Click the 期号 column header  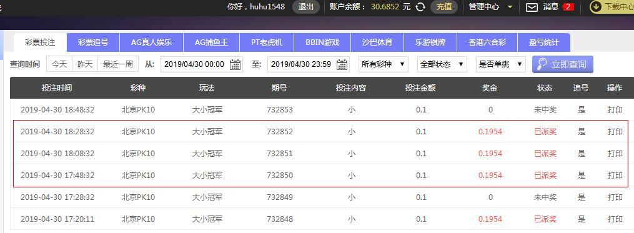(279, 88)
